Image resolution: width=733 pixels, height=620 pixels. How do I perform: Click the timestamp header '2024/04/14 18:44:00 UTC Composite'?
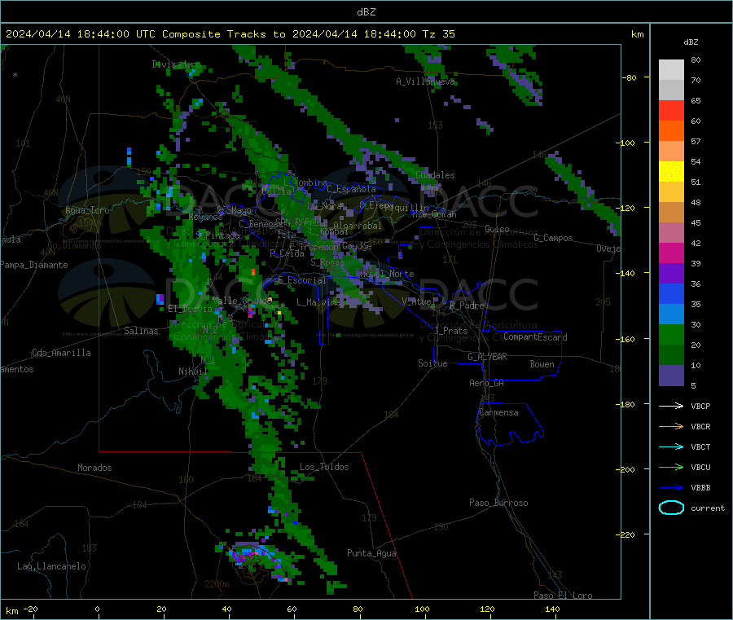(x=112, y=34)
